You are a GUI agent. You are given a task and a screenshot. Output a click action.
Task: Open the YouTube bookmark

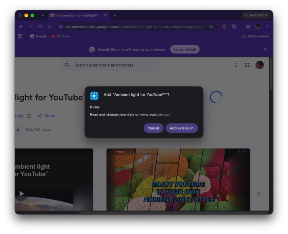pyautogui.click(x=60, y=36)
